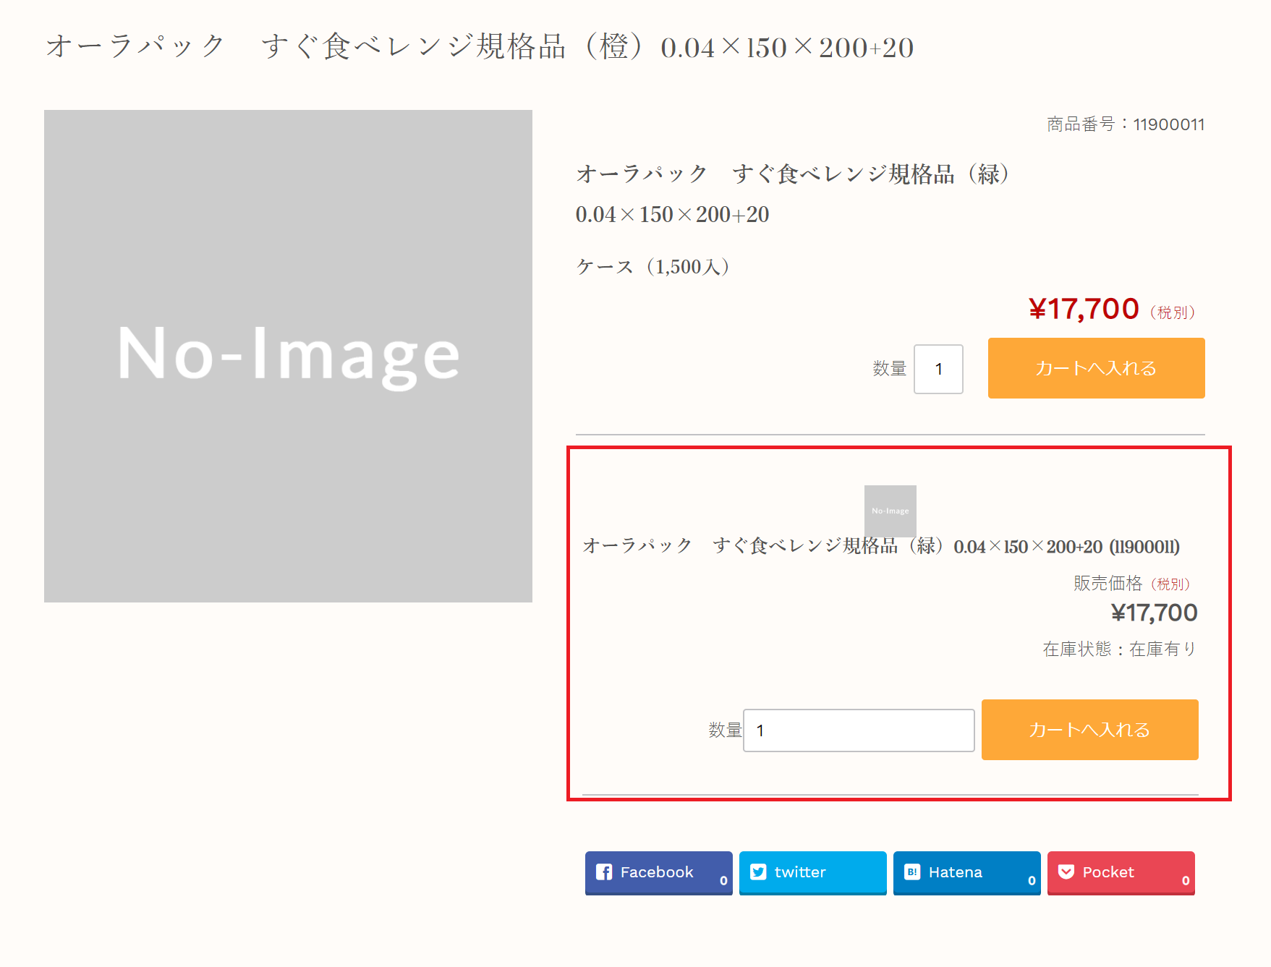This screenshot has width=1271, height=967.
Task: Click the Hatena B! icon
Action: tap(912, 872)
